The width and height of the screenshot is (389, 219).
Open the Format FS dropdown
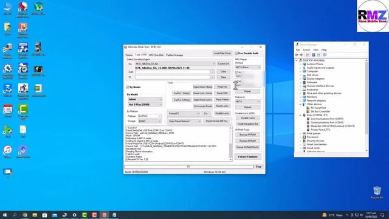(184, 114)
